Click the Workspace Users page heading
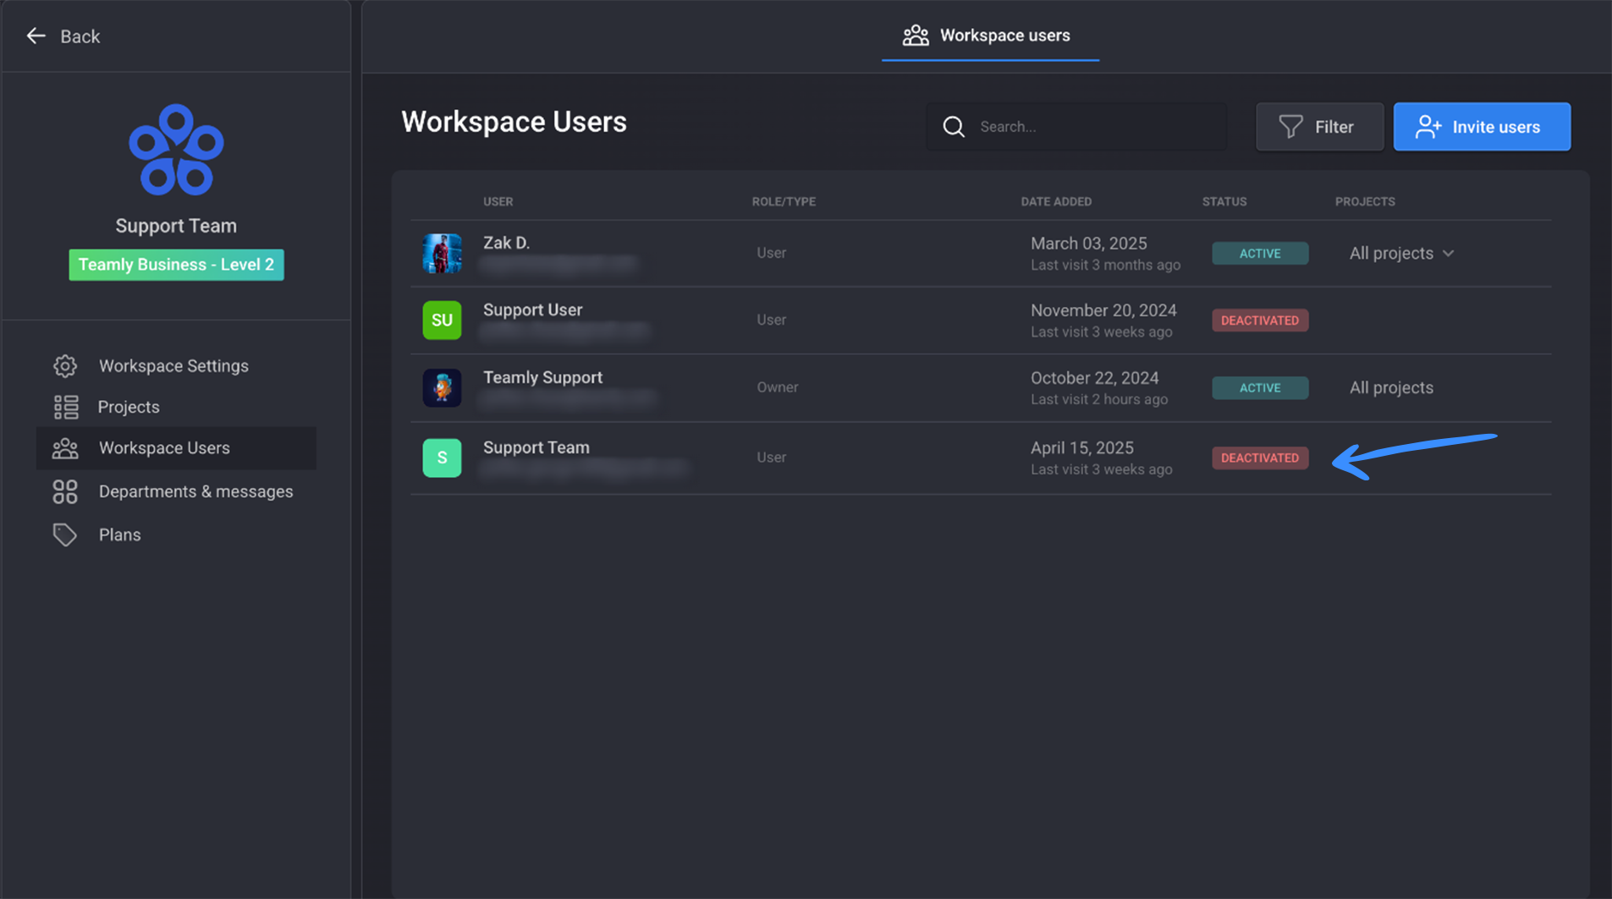Viewport: 1612px width, 899px height. coord(514,122)
